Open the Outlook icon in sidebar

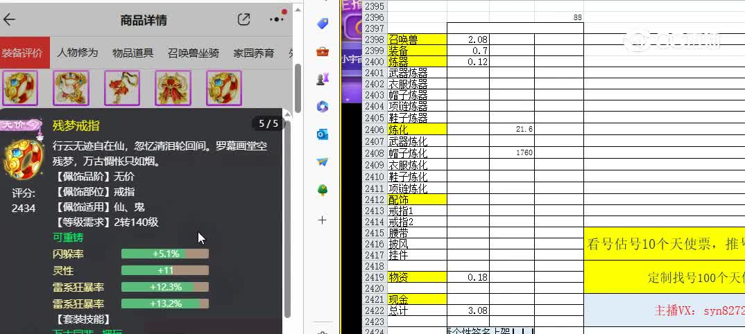click(x=323, y=134)
